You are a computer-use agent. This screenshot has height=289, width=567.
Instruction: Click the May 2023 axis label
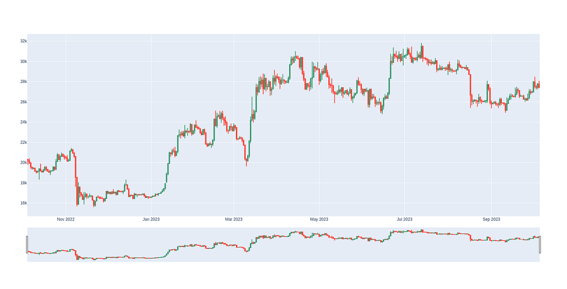point(320,219)
